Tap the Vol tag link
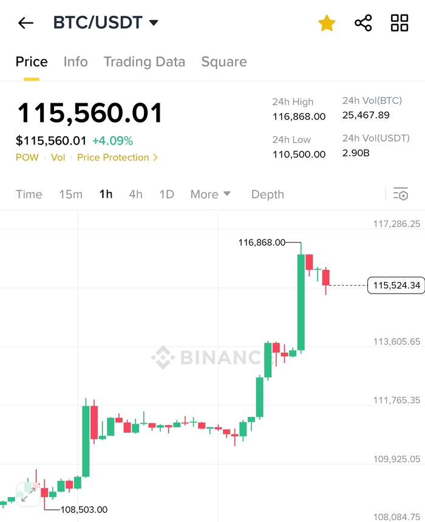This screenshot has width=425, height=522. 58,157
